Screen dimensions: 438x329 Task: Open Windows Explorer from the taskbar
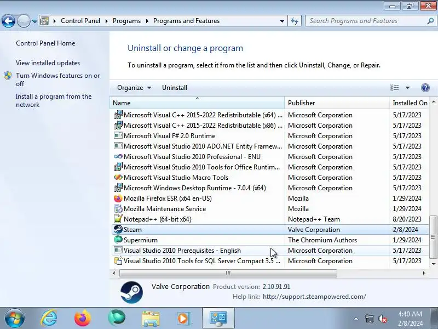pyautogui.click(x=151, y=319)
